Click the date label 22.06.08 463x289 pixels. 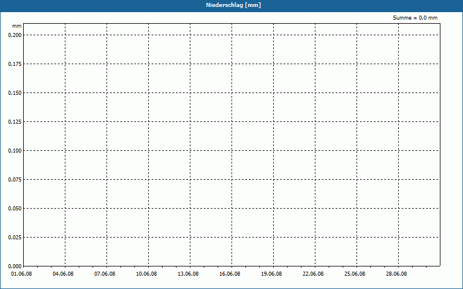point(313,274)
